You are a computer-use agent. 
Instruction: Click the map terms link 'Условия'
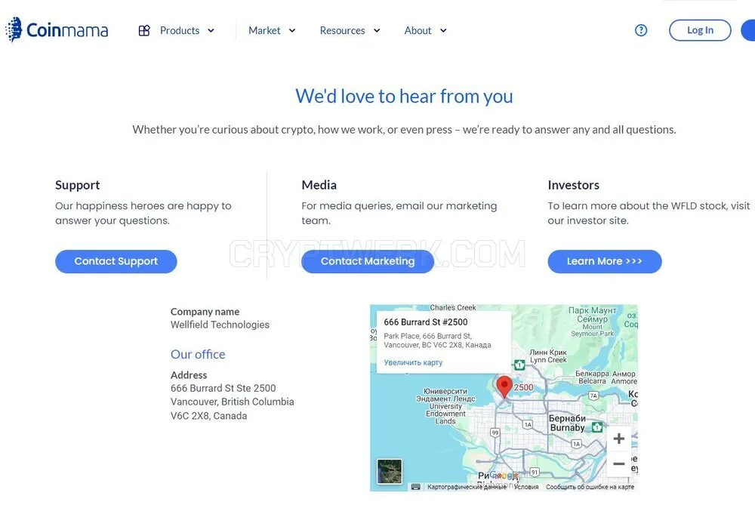coord(526,487)
